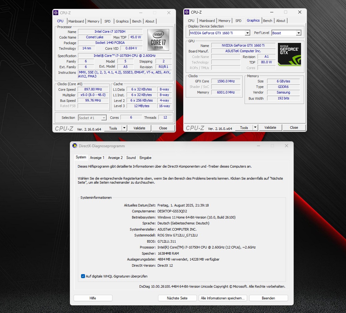Open About tab in left CPU-Z window

(x=150, y=21)
